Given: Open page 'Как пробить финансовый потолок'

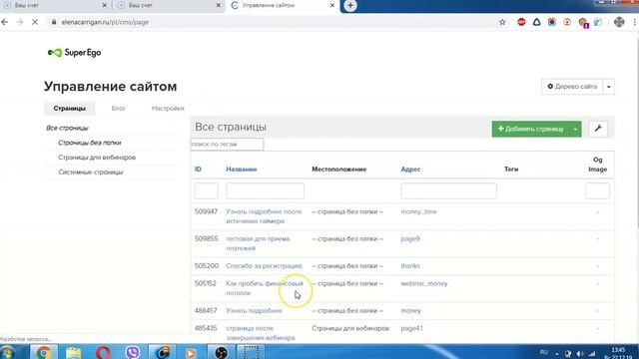Looking at the screenshot, I should pyautogui.click(x=265, y=288).
